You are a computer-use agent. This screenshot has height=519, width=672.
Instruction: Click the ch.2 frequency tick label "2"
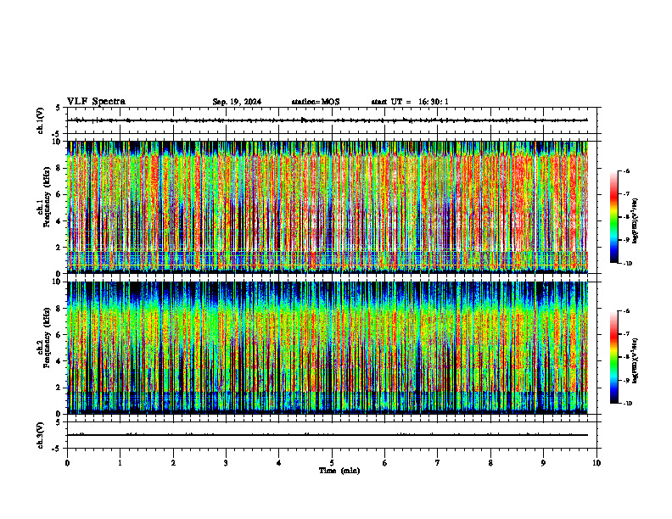59,388
